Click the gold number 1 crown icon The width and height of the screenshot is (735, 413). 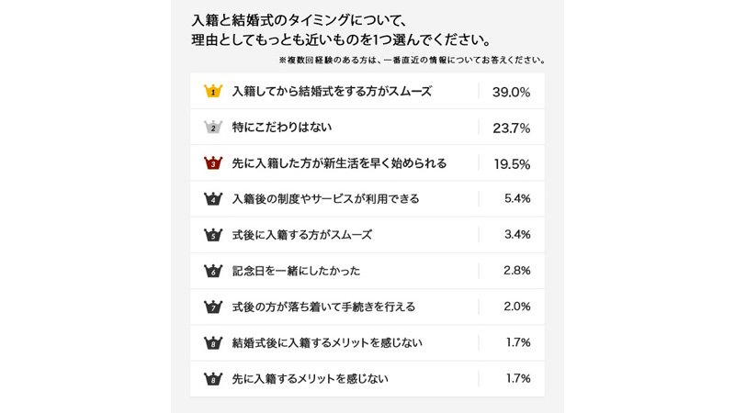click(x=213, y=91)
